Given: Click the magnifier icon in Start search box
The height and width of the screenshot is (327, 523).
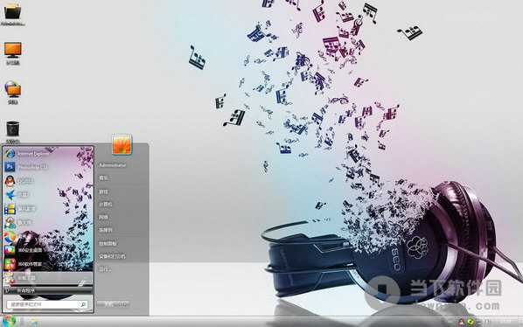Looking at the screenshot, I should point(83,304).
